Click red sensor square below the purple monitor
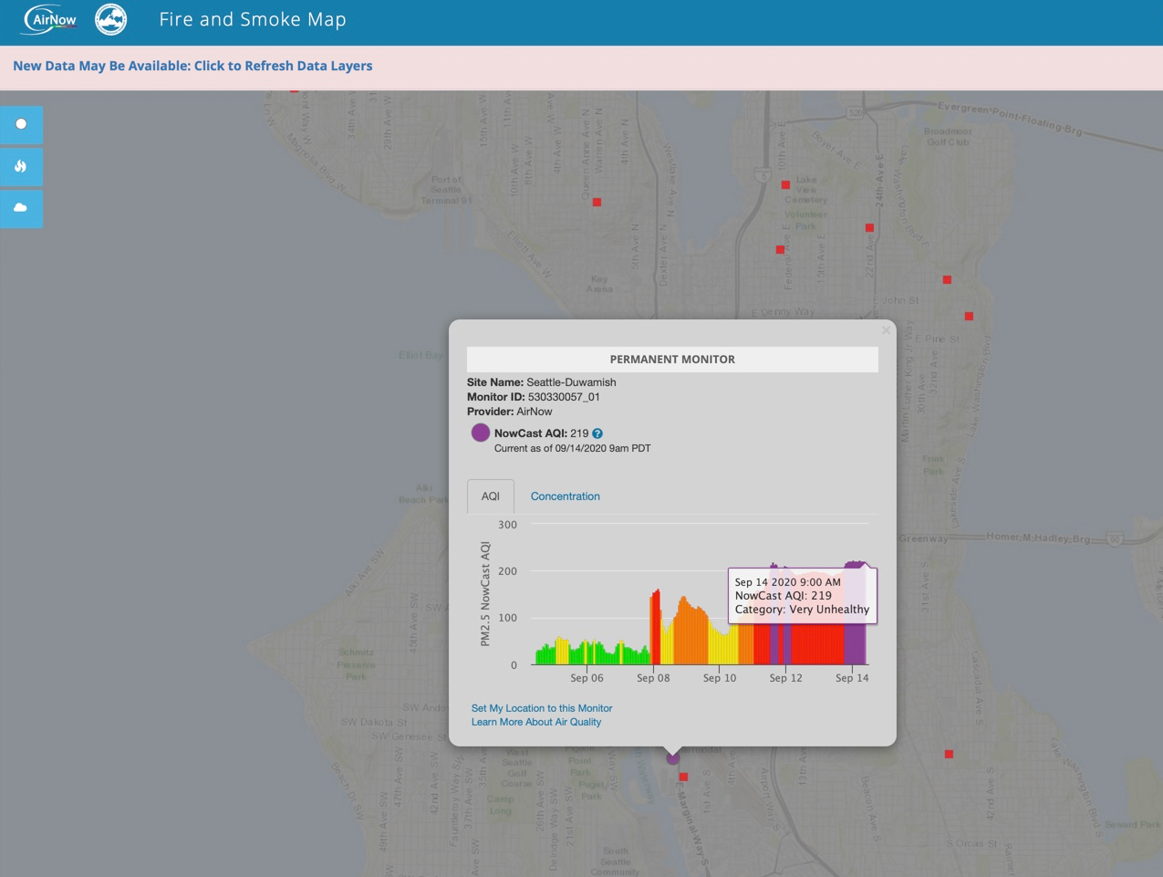 pyautogui.click(x=683, y=777)
